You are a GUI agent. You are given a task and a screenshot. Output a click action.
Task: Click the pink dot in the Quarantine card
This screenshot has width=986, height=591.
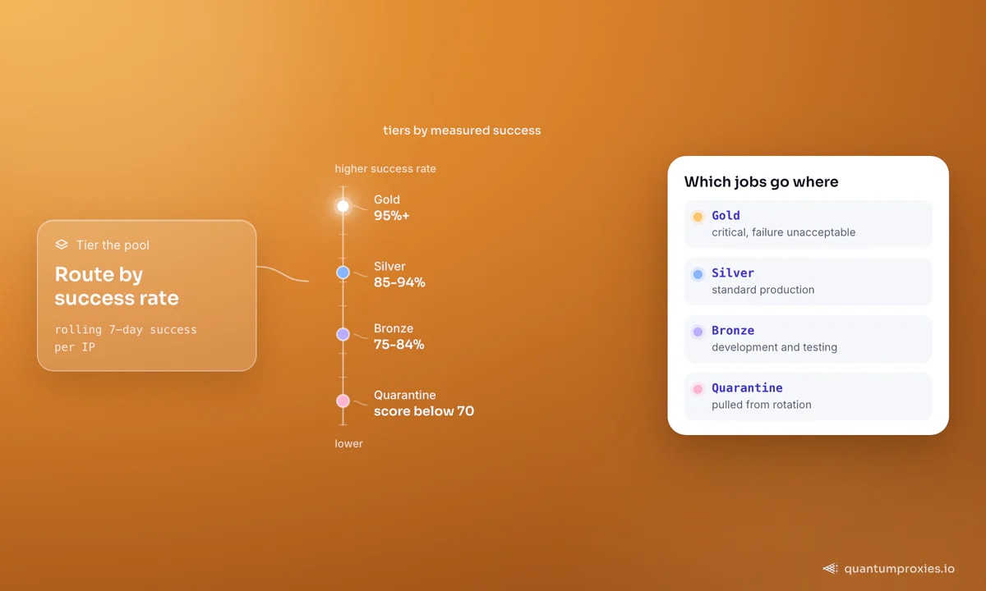[698, 389]
